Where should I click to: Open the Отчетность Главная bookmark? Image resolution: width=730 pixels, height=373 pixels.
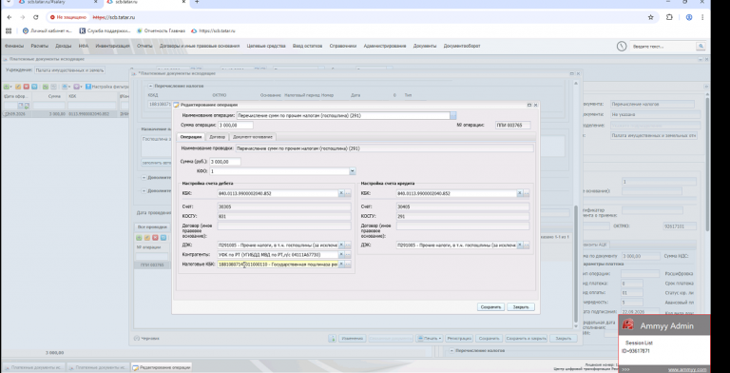click(x=161, y=30)
